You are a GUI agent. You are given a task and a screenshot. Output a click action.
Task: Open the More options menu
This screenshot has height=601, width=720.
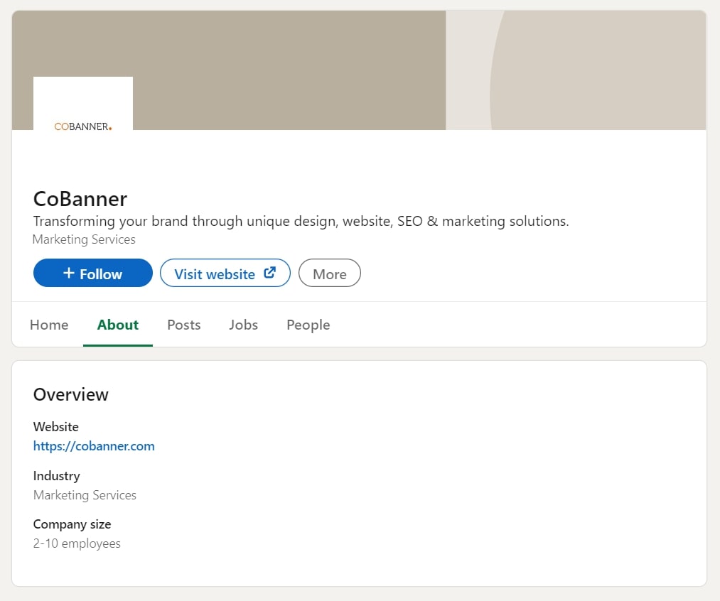point(330,273)
